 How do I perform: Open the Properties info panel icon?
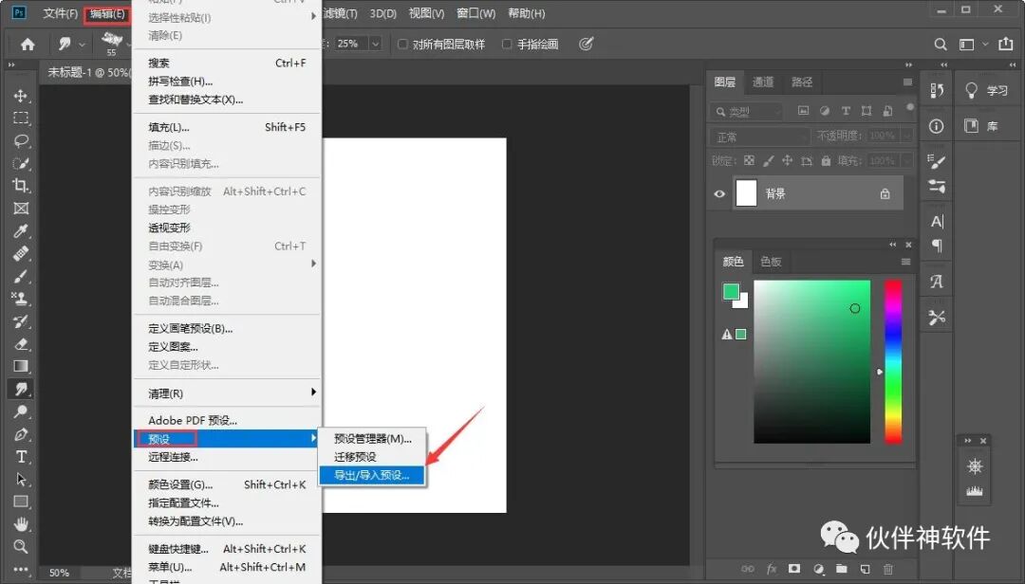(936, 126)
